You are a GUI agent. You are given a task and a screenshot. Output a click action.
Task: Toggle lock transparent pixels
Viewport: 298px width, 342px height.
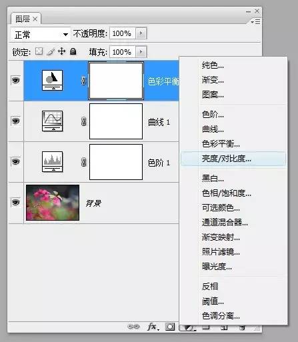(x=39, y=51)
